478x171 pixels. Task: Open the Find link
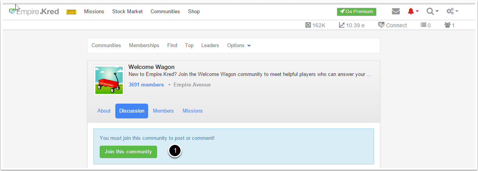[172, 46]
